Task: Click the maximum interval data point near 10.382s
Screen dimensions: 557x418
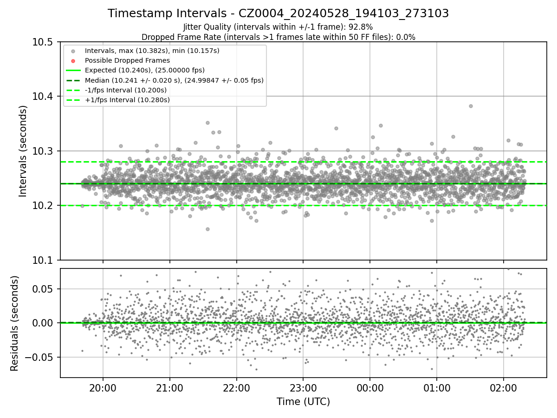Action: click(471, 106)
